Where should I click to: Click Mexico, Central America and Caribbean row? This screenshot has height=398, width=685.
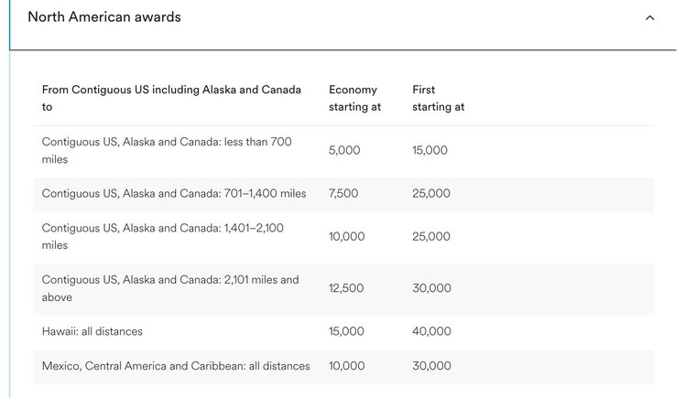pyautogui.click(x=343, y=367)
